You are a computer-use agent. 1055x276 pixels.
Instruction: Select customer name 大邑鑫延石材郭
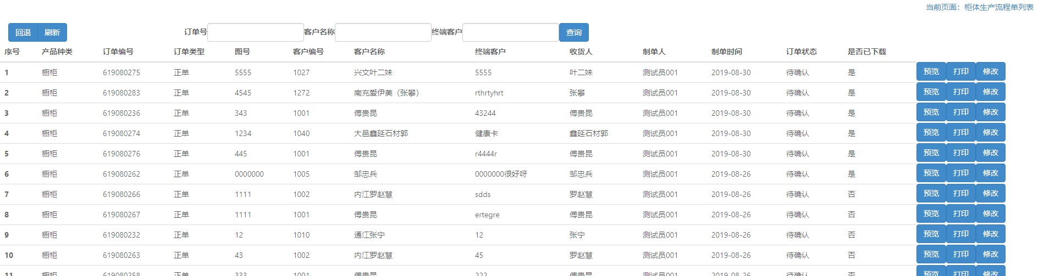click(x=381, y=133)
